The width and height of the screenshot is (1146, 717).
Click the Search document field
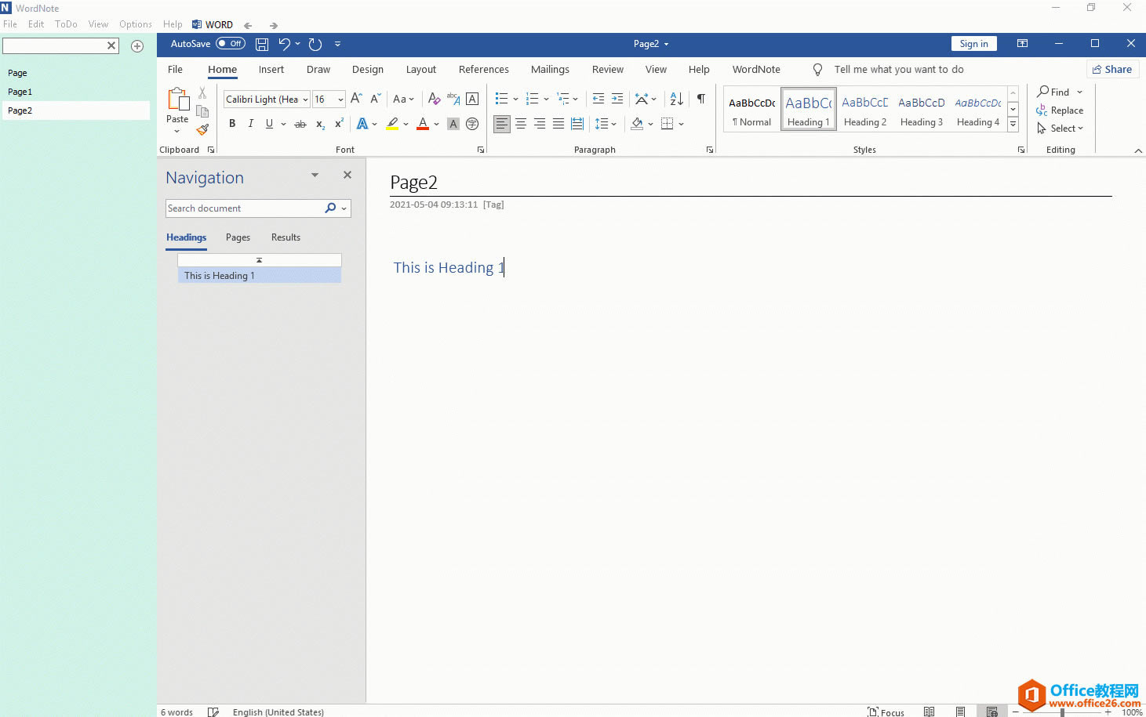[243, 208]
